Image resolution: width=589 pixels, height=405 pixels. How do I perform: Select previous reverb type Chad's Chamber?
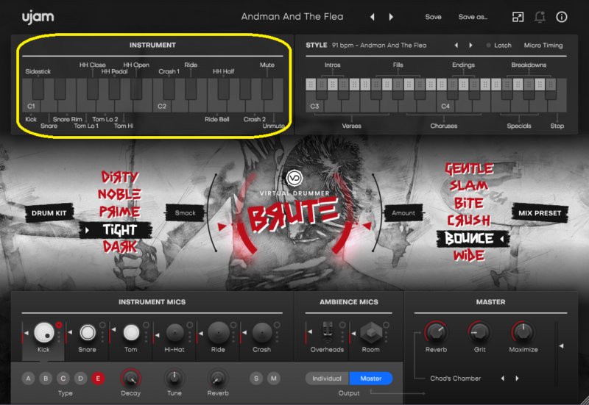pos(503,379)
